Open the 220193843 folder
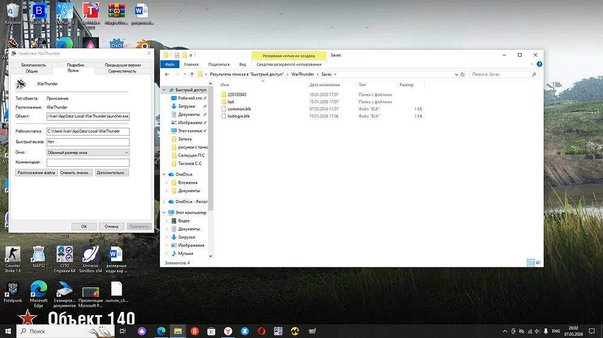The height and width of the screenshot is (338, 603). [237, 95]
